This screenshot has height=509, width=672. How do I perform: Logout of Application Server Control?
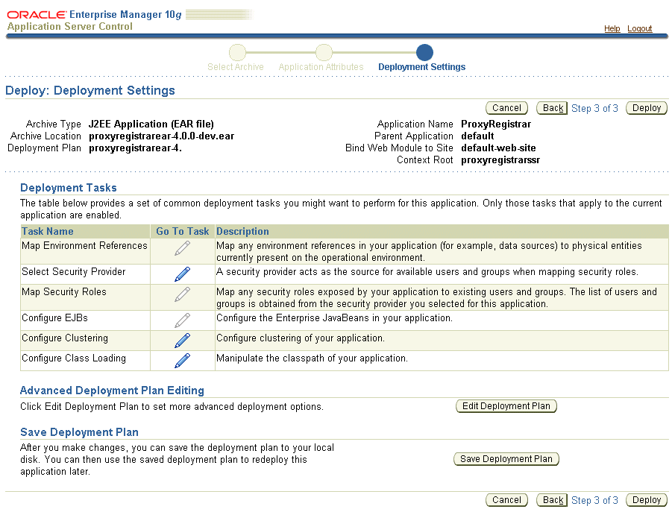pos(639,28)
